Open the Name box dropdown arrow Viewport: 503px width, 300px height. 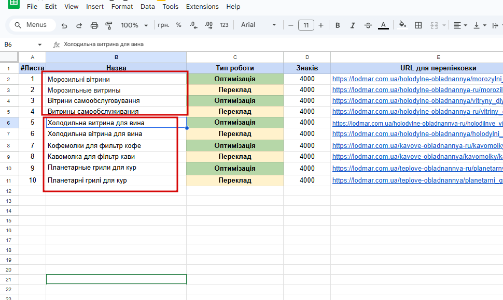tap(40, 44)
